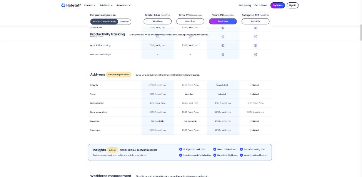Viewport: 362px width, 177px height.
Task: Click the Work time classification checkmark
Action: tap(242, 155)
